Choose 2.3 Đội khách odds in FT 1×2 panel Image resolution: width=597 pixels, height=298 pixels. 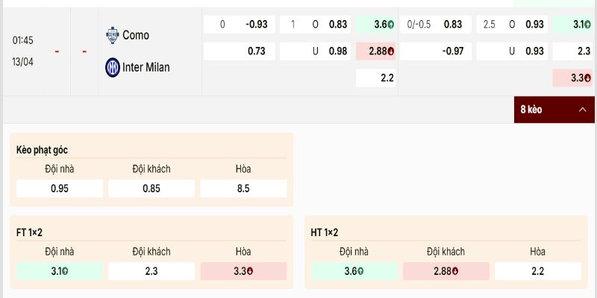(151, 271)
